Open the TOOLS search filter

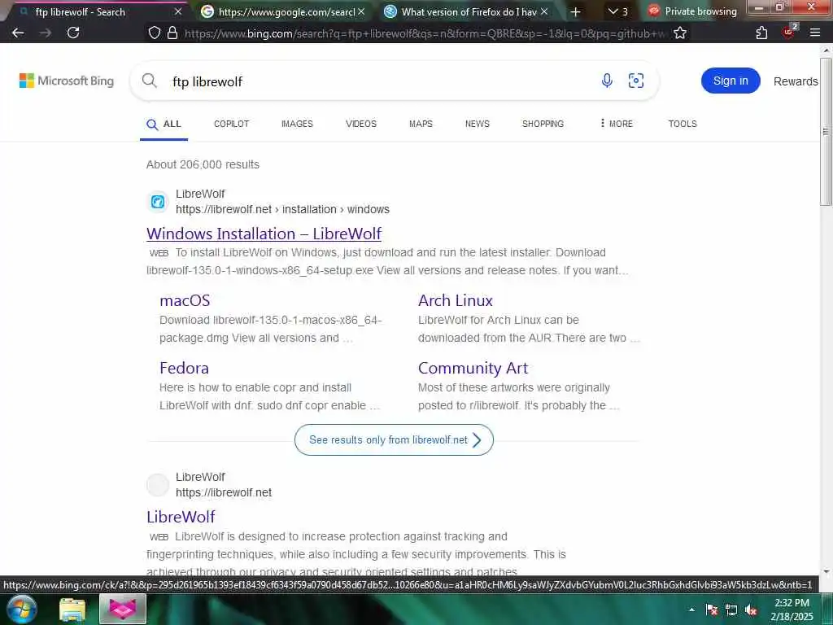click(x=683, y=124)
